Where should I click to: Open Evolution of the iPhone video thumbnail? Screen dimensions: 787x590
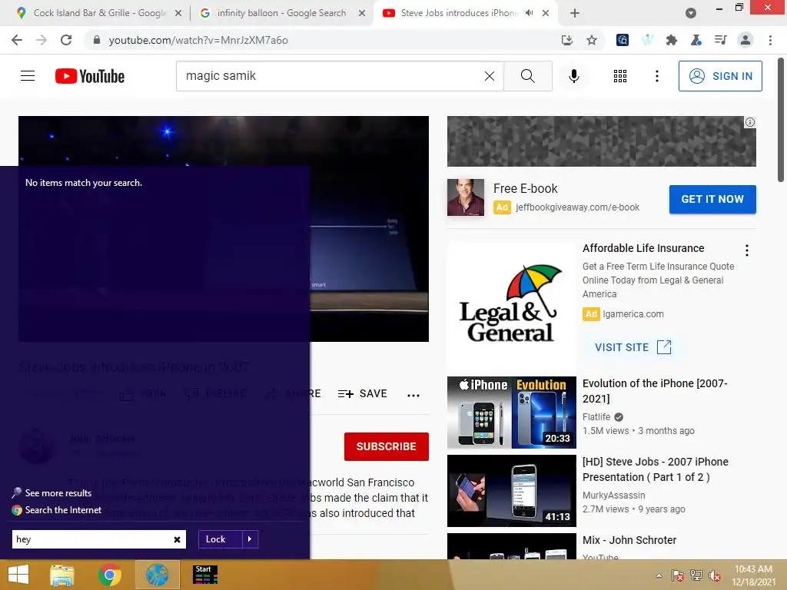(x=511, y=413)
